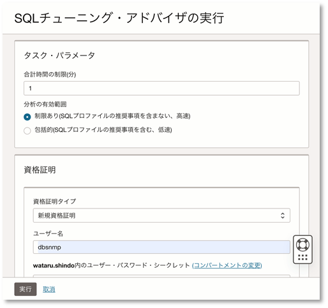The height and width of the screenshot is (308, 328).
Task: Click the 合計時間の制限(分) input field
Action: [161, 88]
